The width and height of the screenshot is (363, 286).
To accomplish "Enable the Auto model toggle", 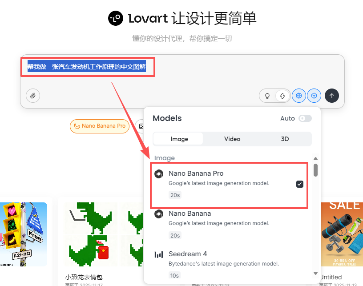I will [305, 118].
